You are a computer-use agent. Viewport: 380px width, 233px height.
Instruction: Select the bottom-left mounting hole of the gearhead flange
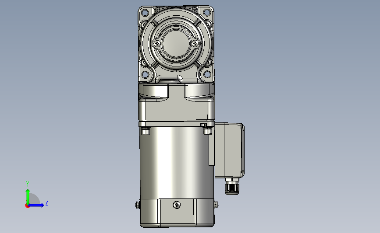coord(145,74)
